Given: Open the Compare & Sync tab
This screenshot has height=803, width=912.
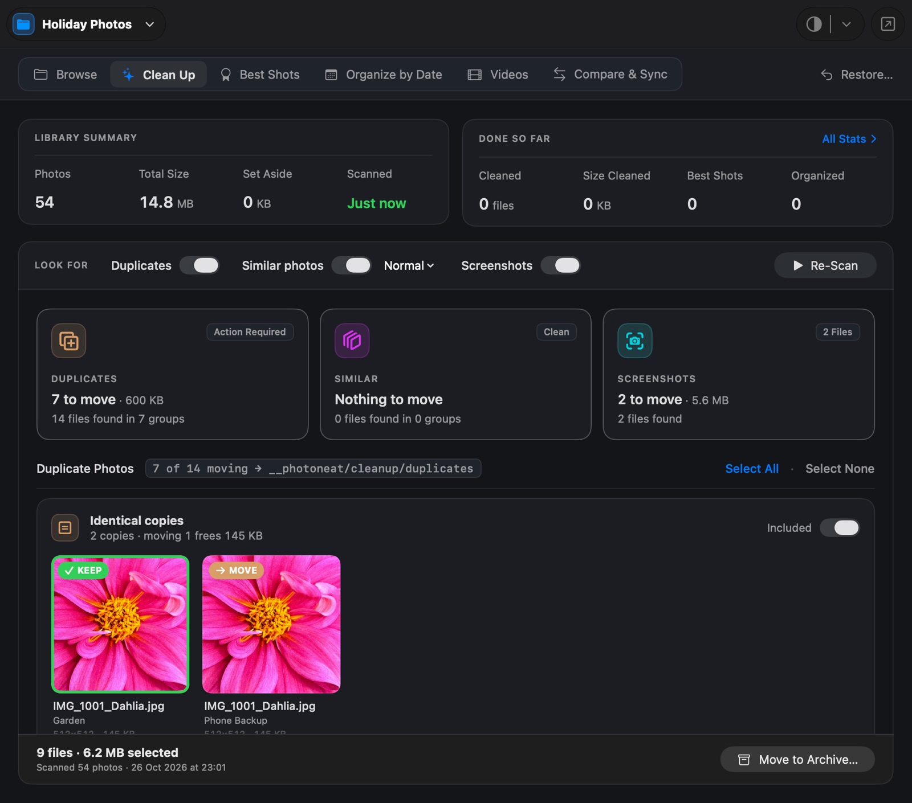Looking at the screenshot, I should pos(610,74).
